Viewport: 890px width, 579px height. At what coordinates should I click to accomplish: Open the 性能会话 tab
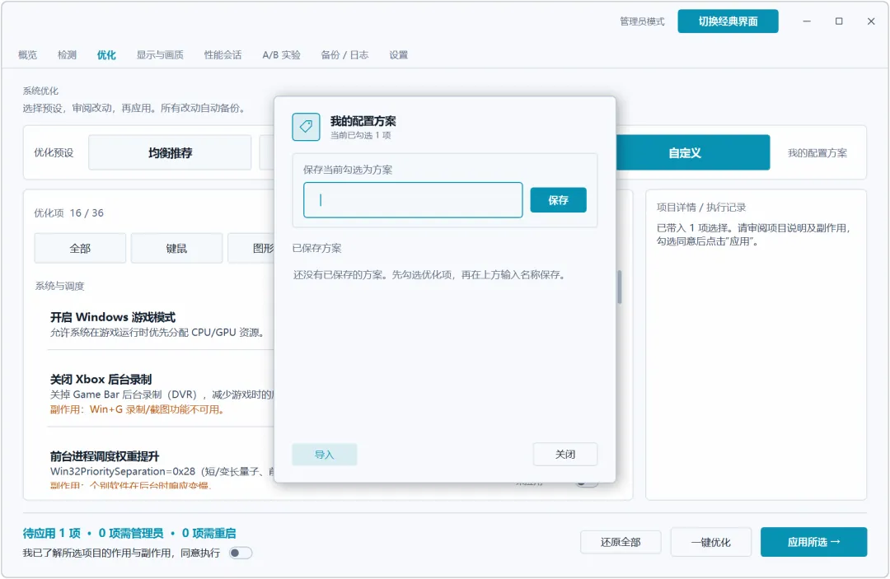(x=222, y=55)
